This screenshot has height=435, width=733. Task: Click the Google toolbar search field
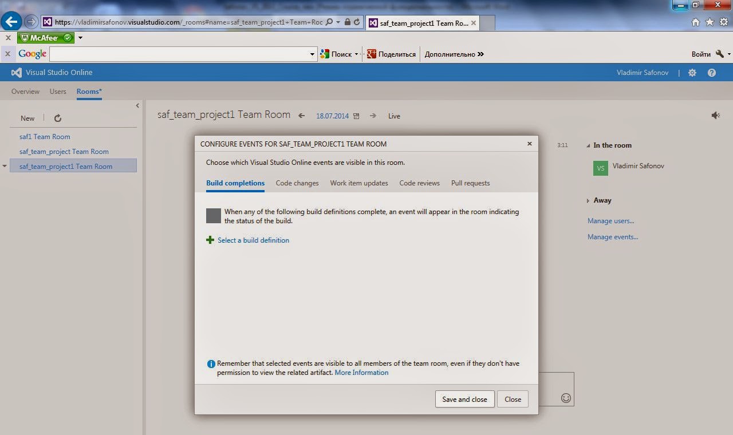coord(179,54)
